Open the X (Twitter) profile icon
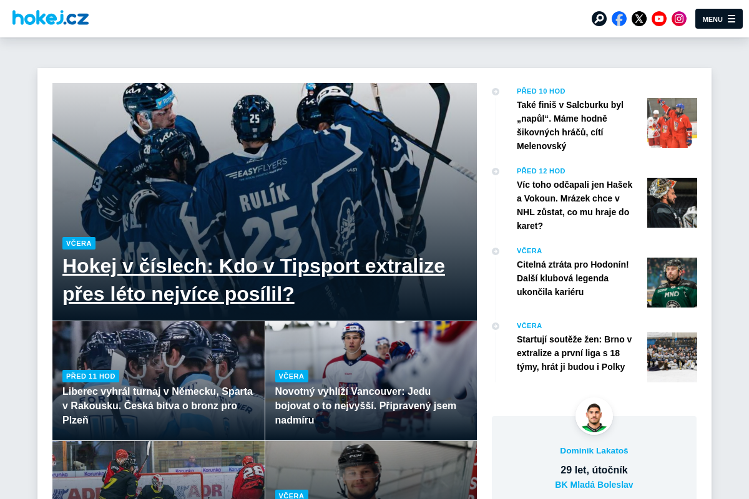This screenshot has height=499, width=749. click(x=639, y=19)
